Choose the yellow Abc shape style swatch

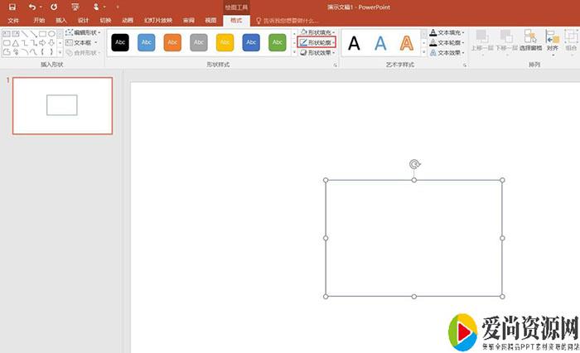[x=225, y=41]
